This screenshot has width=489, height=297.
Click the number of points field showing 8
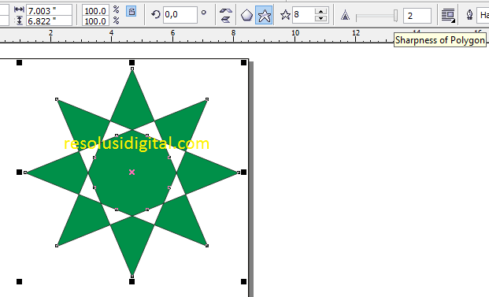[x=304, y=15]
